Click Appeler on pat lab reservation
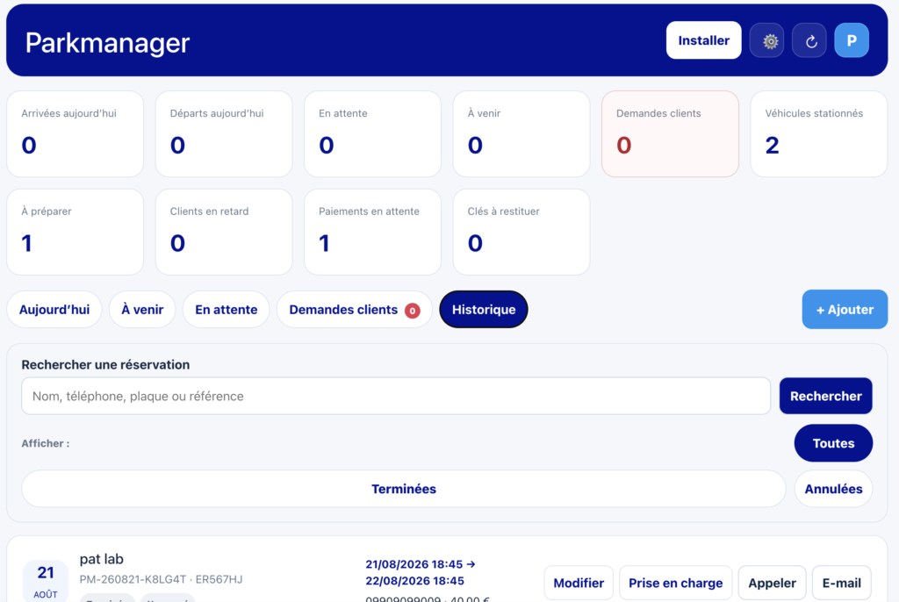This screenshot has width=899, height=602. point(772,583)
